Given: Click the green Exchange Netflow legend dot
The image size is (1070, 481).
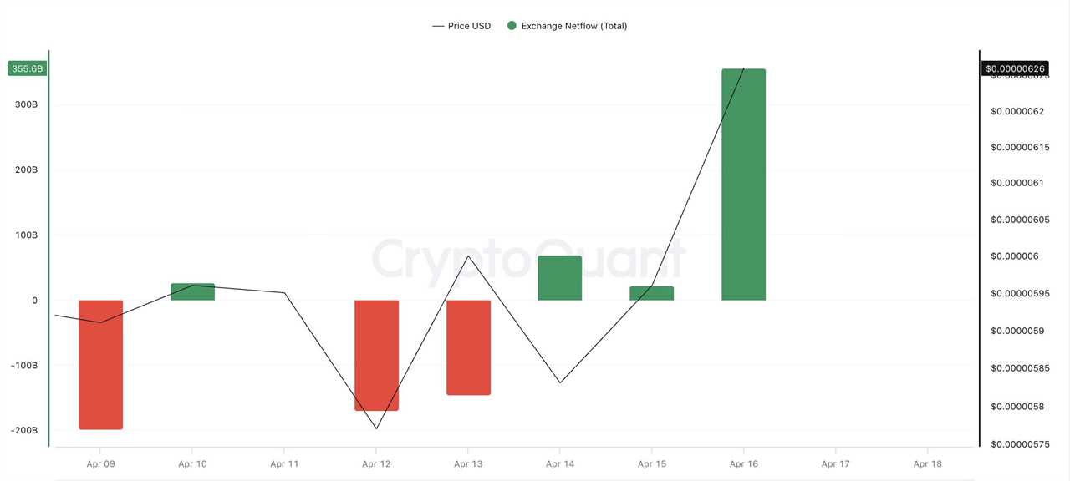Looking at the screenshot, I should tap(512, 26).
